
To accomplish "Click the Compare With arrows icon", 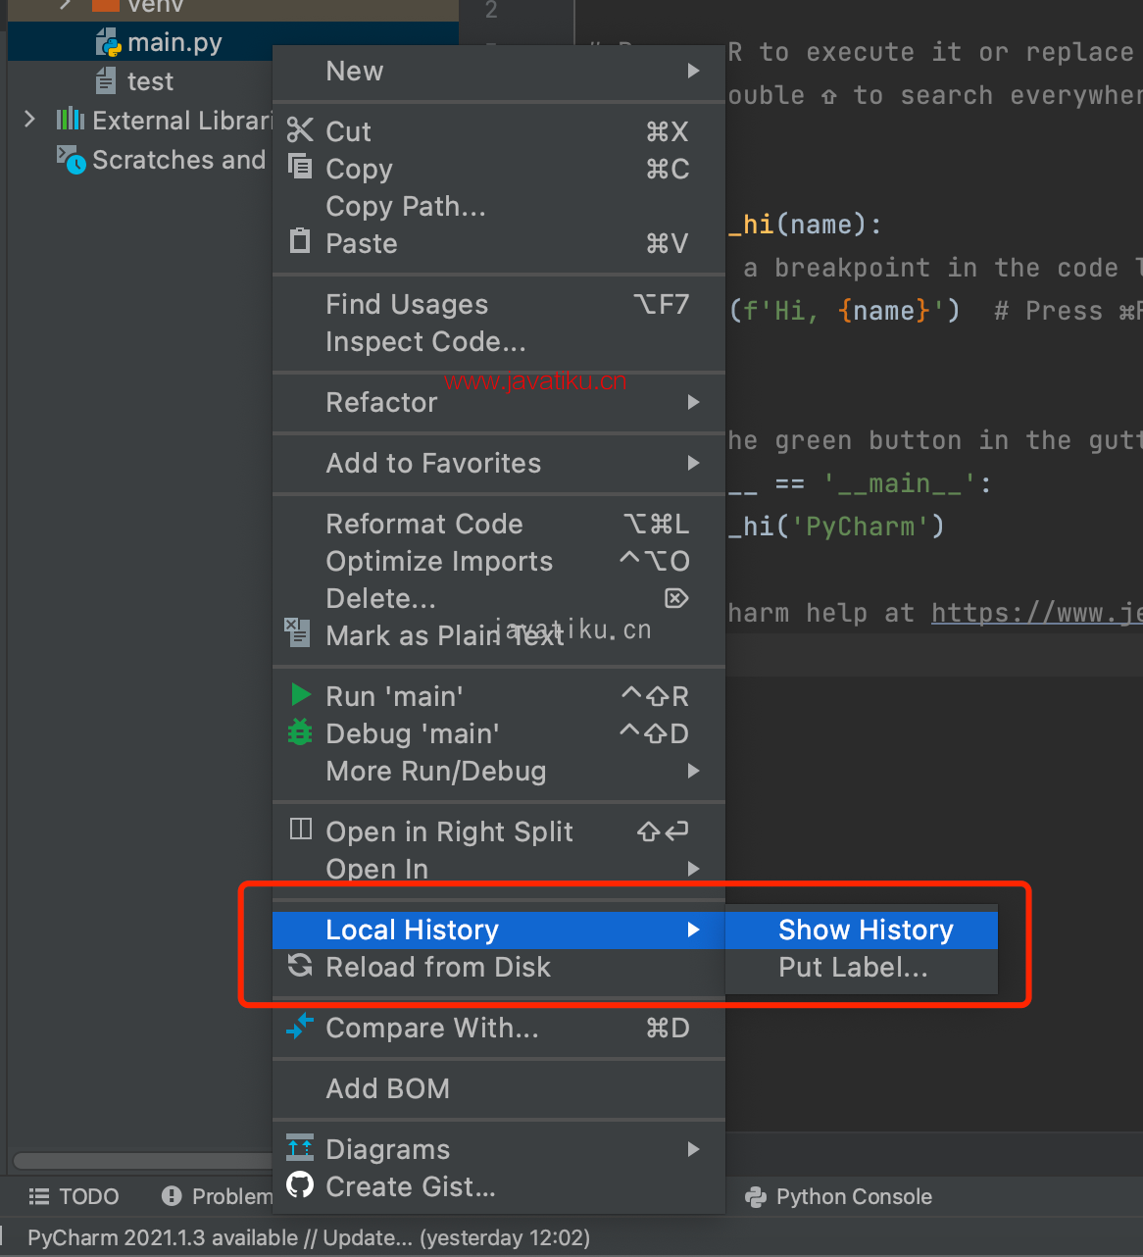I will 300,1026.
